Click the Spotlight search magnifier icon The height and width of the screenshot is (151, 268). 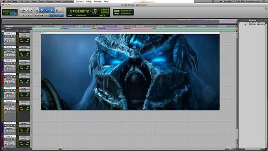(x=264, y=1)
